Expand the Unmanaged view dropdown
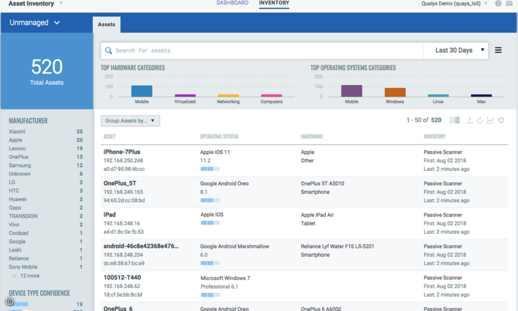Screen dimensions: 518x311 (x=35, y=22)
